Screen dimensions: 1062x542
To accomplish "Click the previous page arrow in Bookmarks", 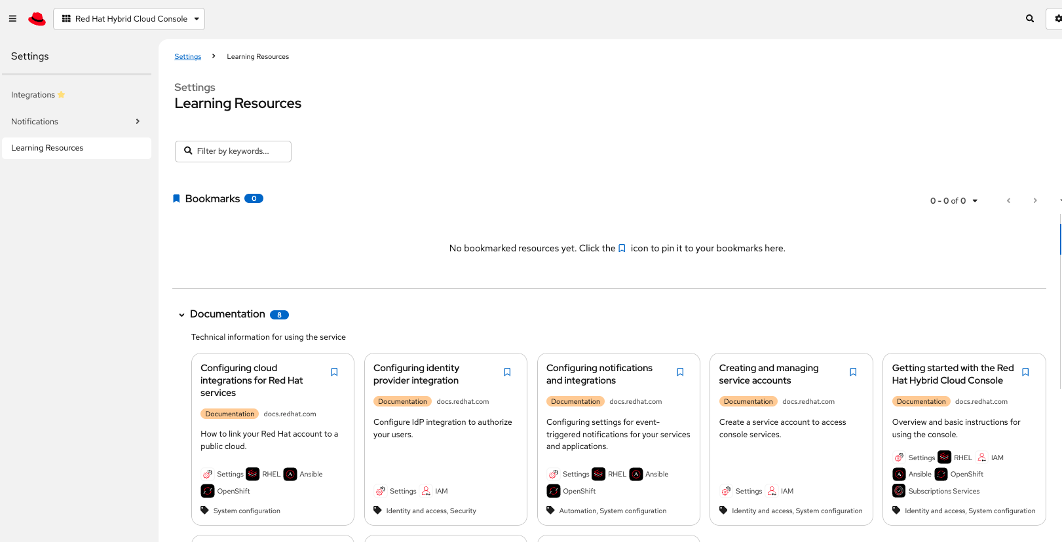I will coord(1008,201).
